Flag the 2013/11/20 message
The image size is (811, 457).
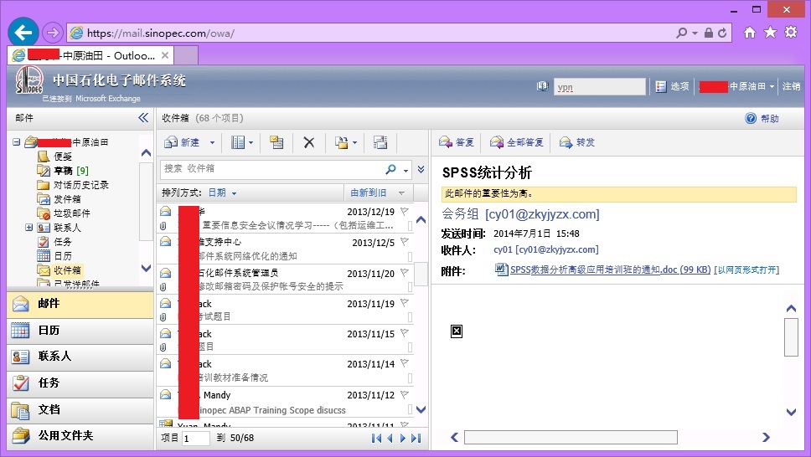pos(405,273)
